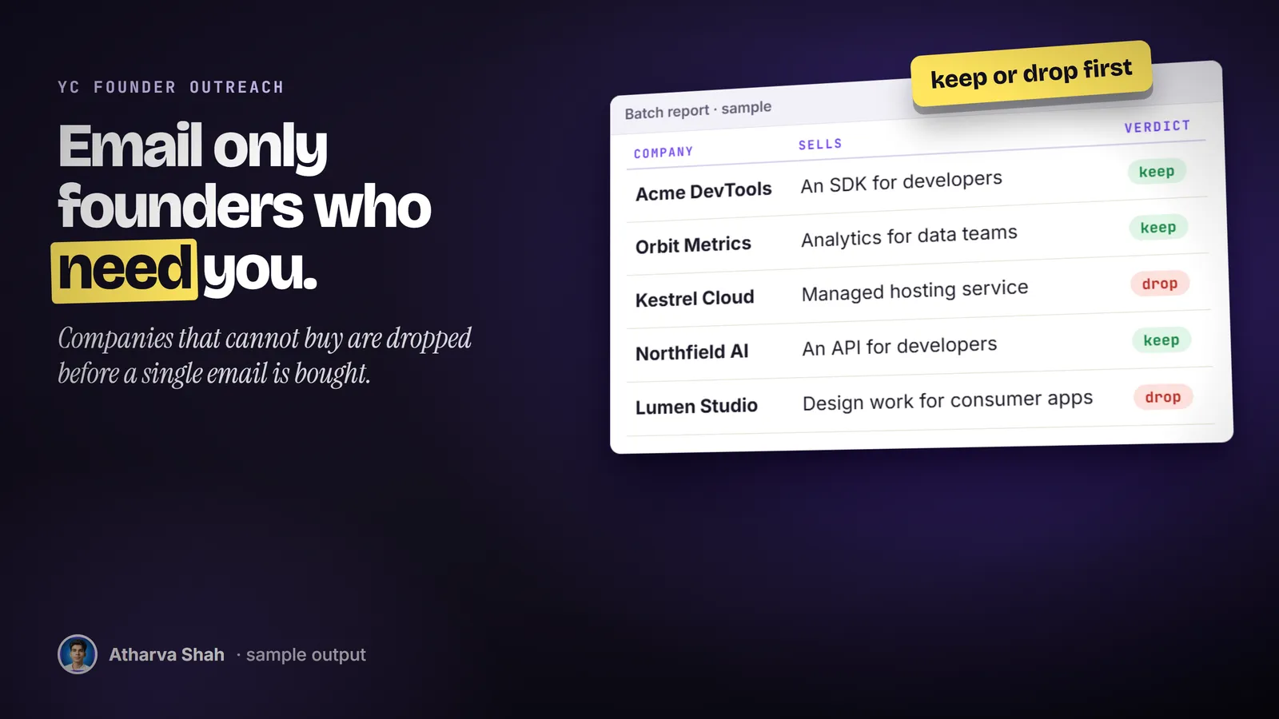
Task: Select the Orbit Metrics company name
Action: (x=693, y=245)
